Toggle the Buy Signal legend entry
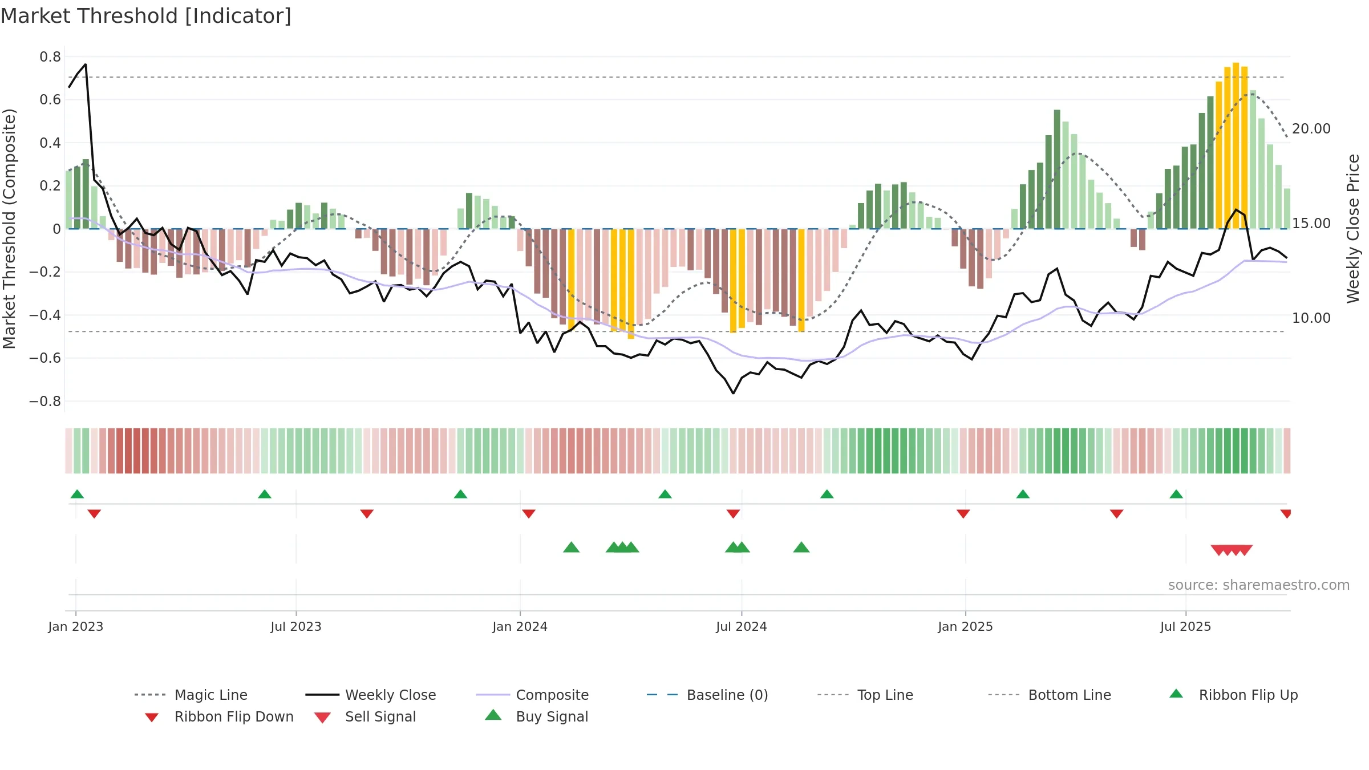Screen dimensions: 1369x770 (536, 716)
